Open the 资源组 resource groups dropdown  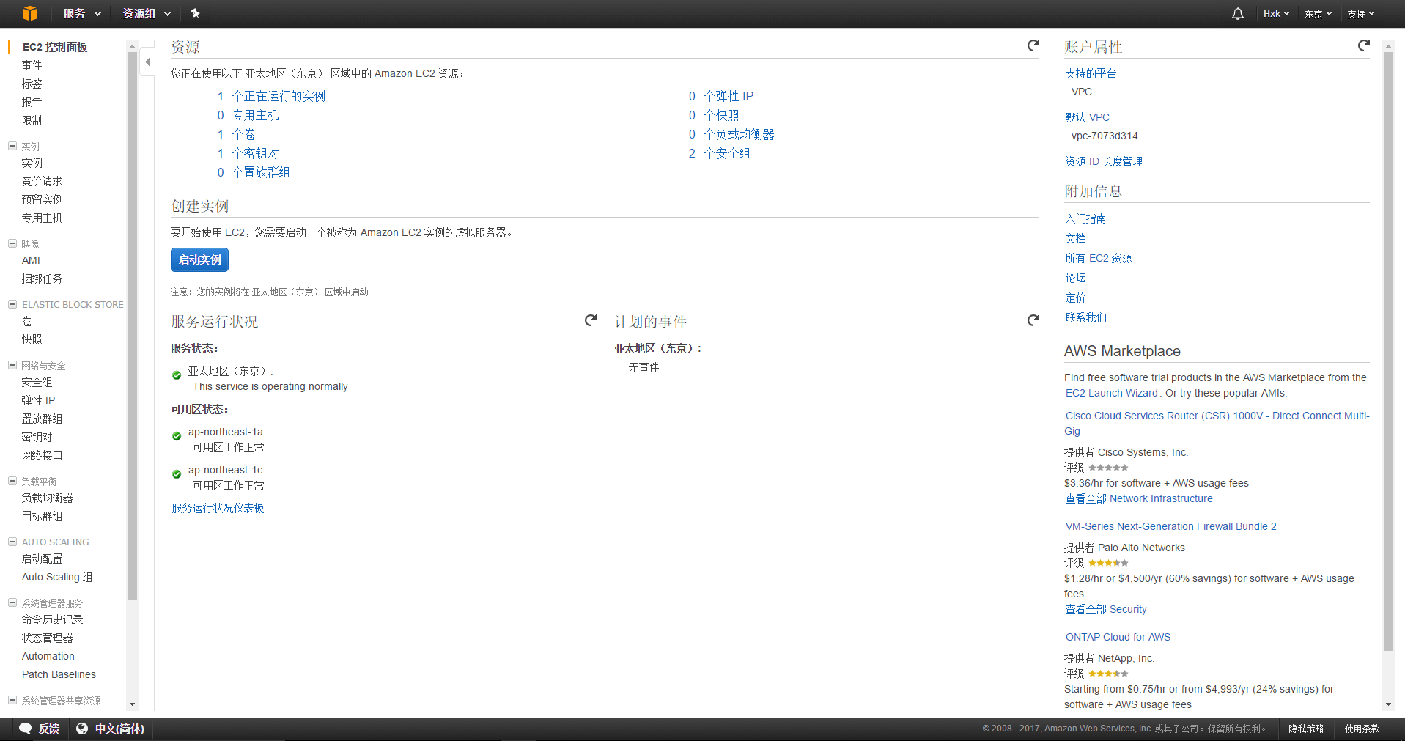147,13
